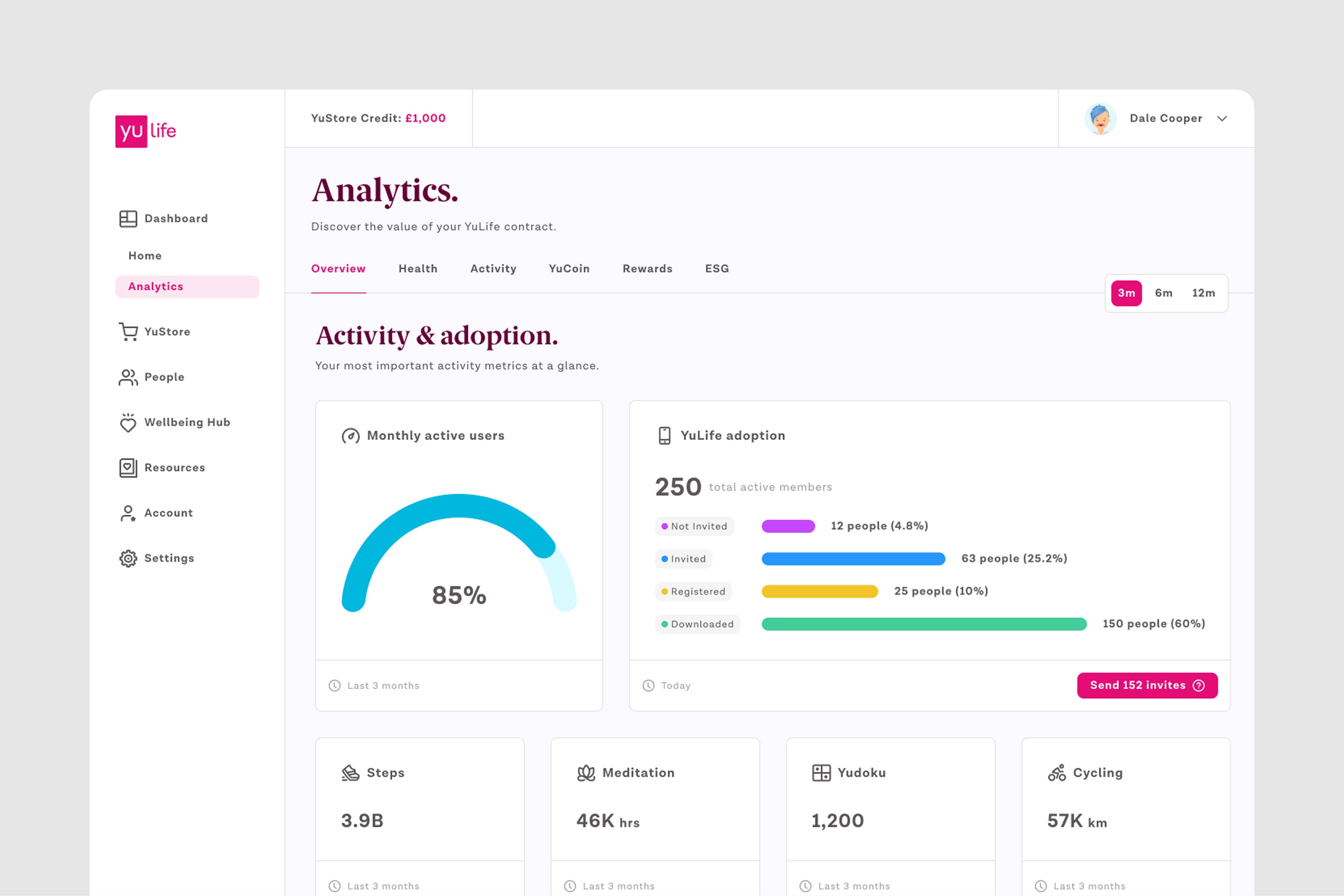Click the Resources book icon
The width and height of the screenshot is (1344, 896).
[128, 468]
